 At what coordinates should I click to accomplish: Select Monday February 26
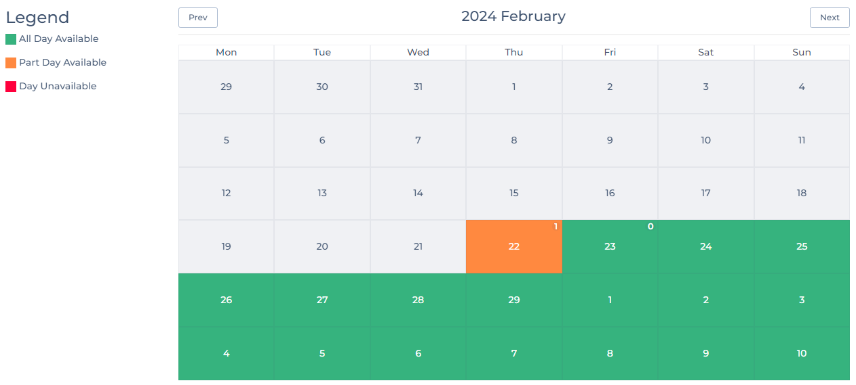tap(227, 300)
